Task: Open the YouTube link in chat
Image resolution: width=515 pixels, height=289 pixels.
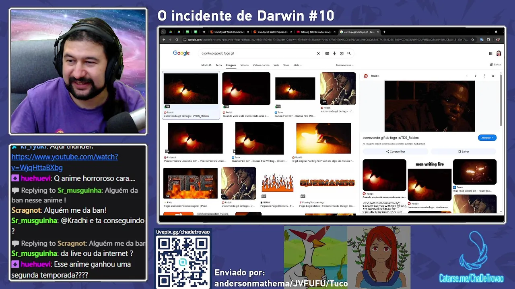Action: click(x=64, y=162)
